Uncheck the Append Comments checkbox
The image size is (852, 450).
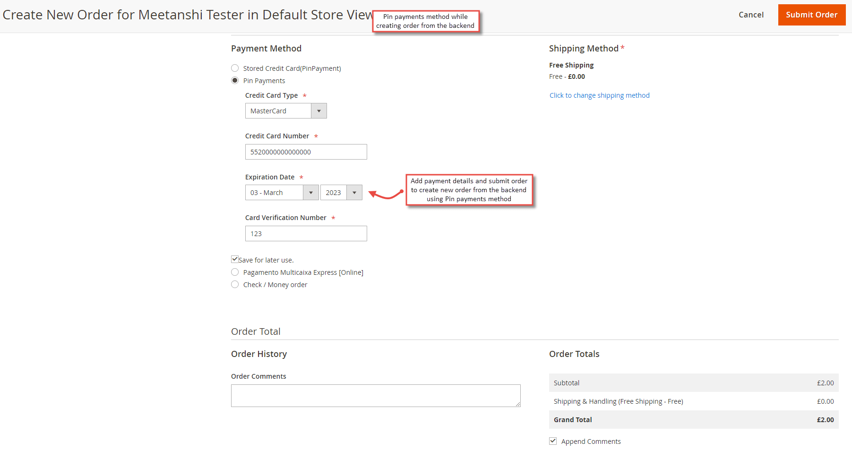pos(553,441)
